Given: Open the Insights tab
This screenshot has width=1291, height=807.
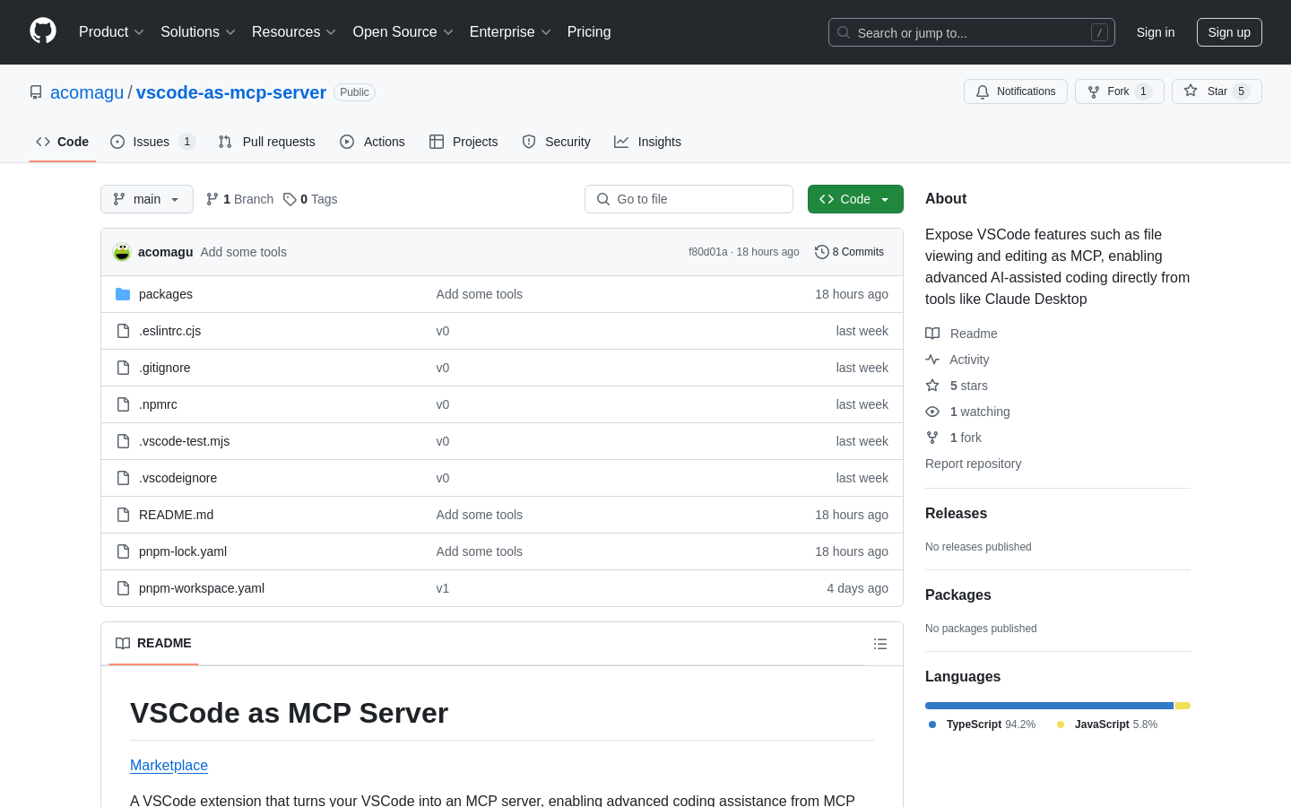Looking at the screenshot, I should pyautogui.click(x=647, y=142).
